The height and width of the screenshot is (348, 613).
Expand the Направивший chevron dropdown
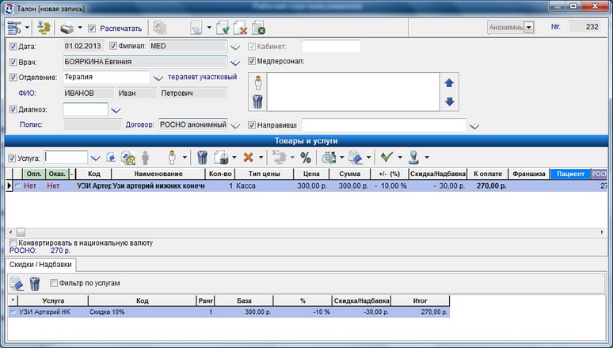tap(474, 126)
